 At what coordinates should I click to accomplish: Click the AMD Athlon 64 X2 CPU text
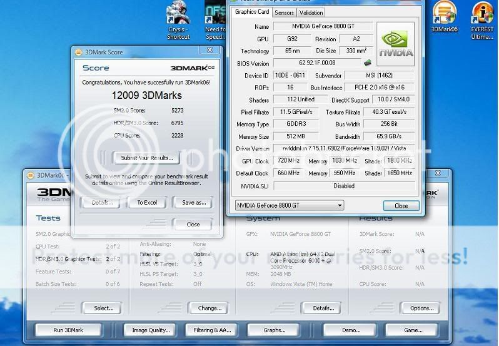(x=303, y=260)
